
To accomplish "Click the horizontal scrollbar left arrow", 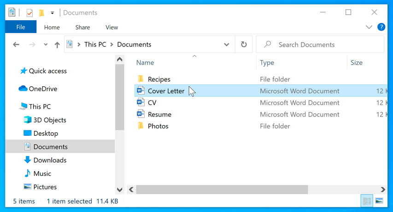I will coord(131,190).
